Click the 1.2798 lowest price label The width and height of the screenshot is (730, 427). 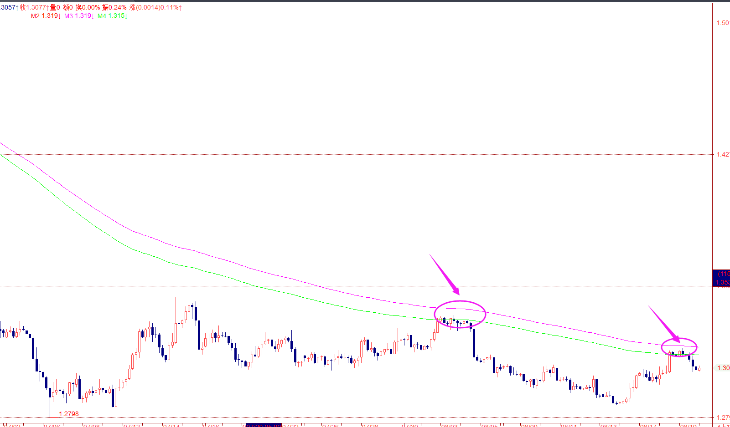point(69,414)
